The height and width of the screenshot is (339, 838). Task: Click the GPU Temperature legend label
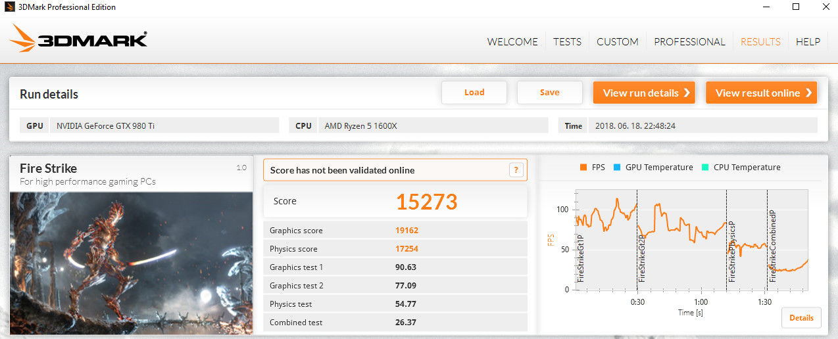(x=659, y=168)
